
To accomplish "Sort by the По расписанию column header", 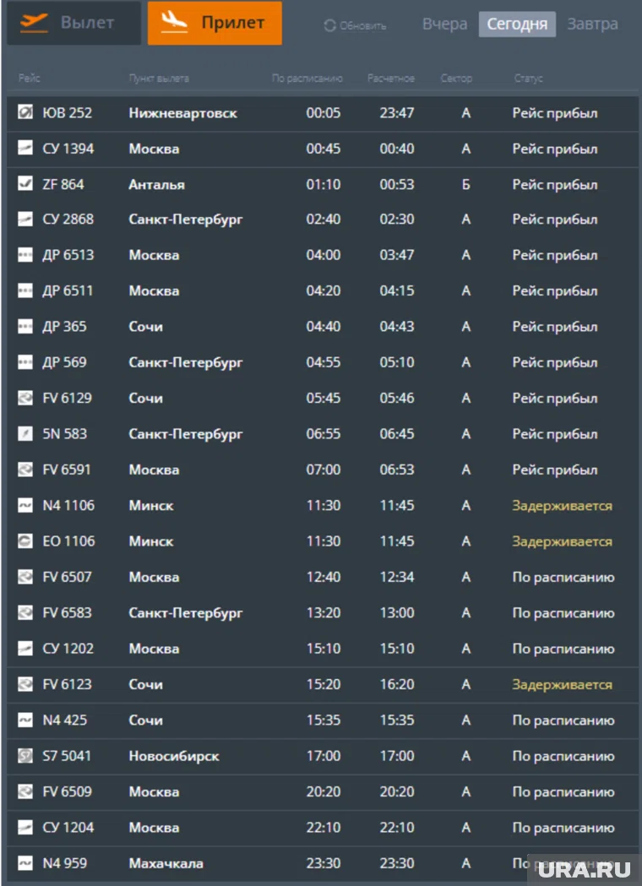I will click(x=307, y=79).
